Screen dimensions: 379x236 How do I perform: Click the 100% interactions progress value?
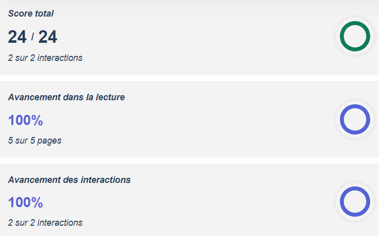coord(26,203)
